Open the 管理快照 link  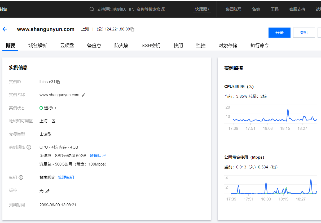tap(98, 156)
